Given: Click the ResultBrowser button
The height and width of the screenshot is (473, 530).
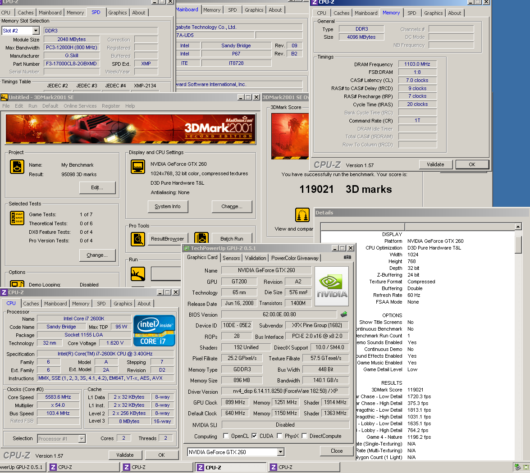Looking at the screenshot, I should tap(167, 239).
